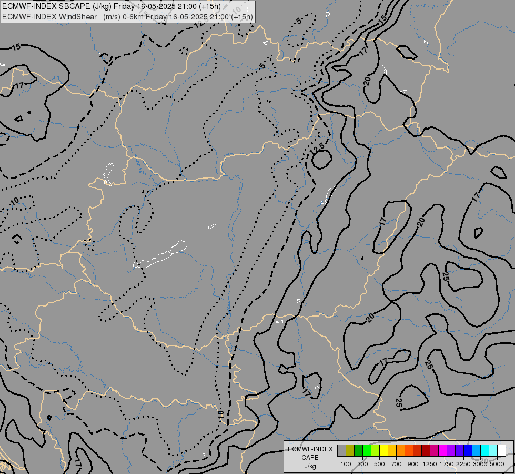Click the '300' legend value
515x474 pixels.
(x=362, y=464)
